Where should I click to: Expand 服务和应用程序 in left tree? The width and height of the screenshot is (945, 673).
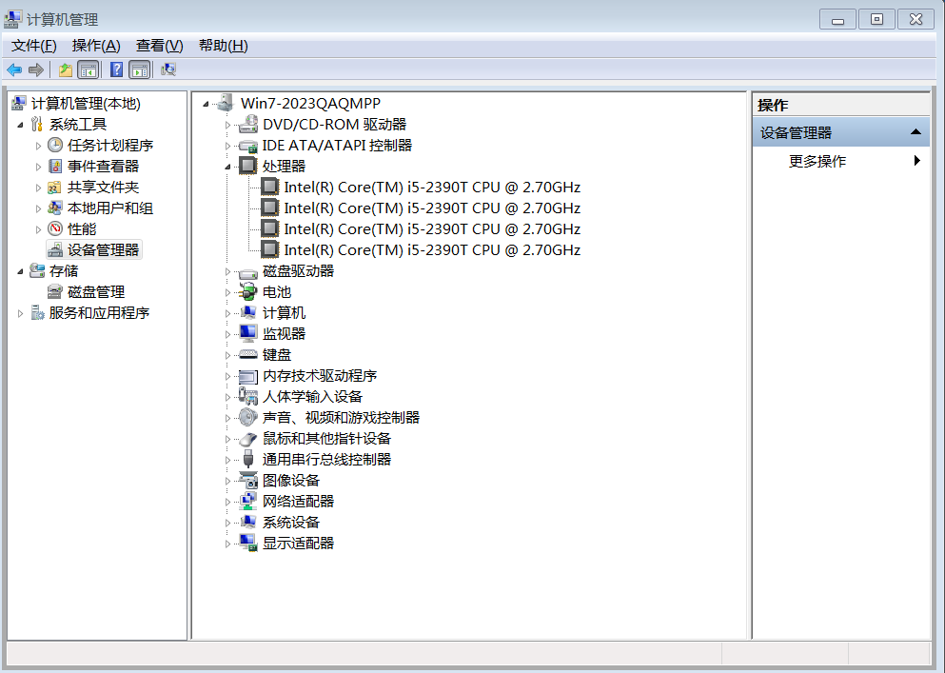(x=21, y=313)
